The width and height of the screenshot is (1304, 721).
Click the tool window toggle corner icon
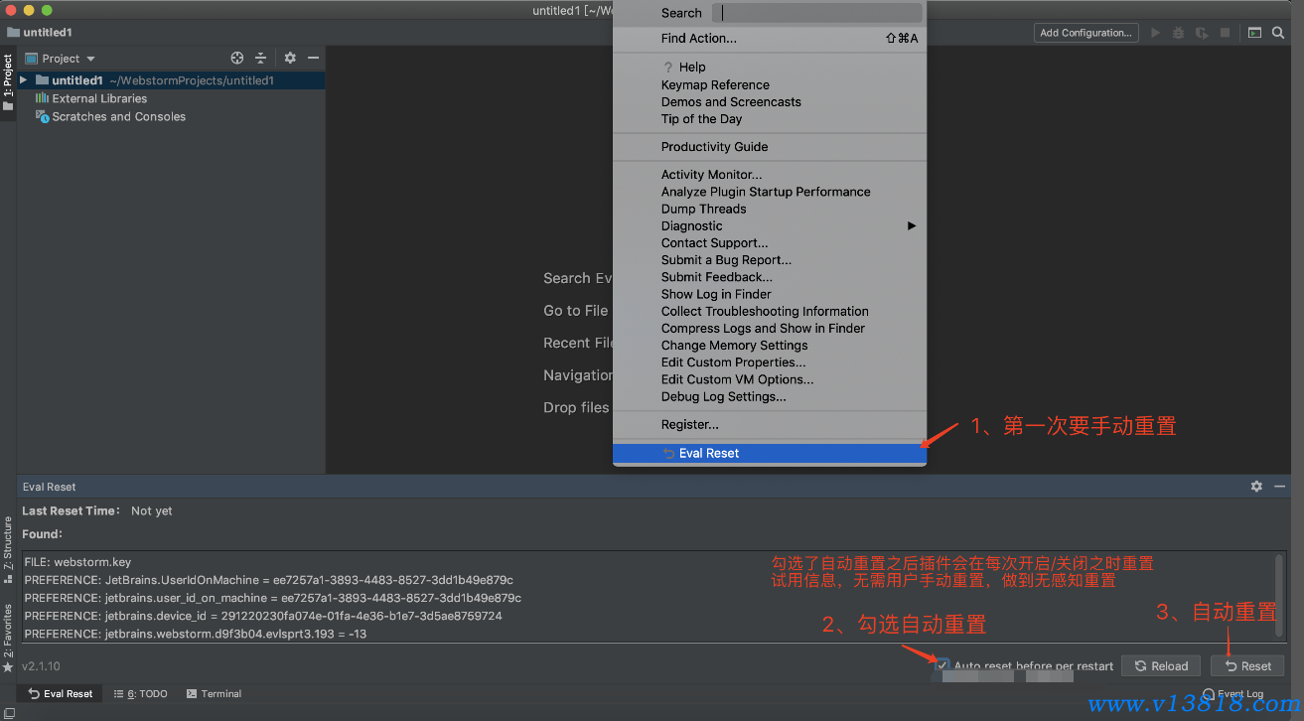pyautogui.click(x=8, y=713)
